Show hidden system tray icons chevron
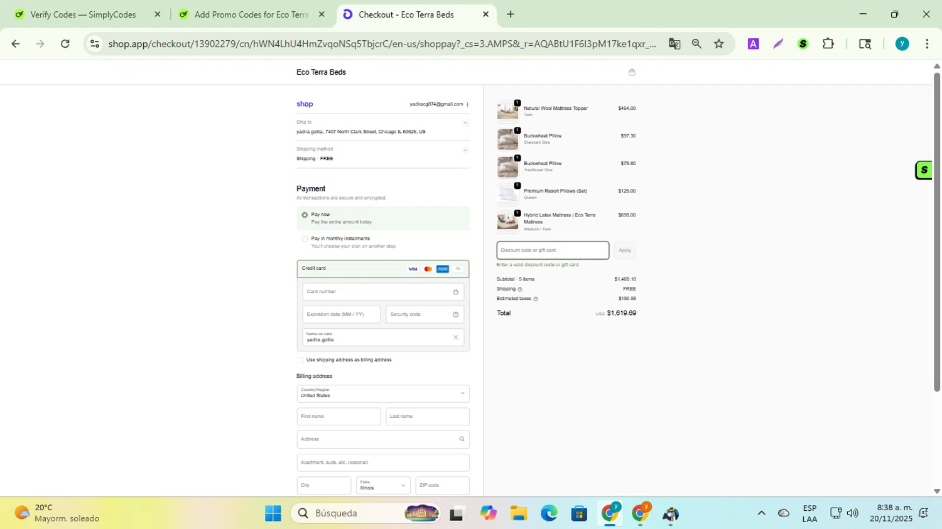Screen dimensions: 942x529 click(761, 513)
